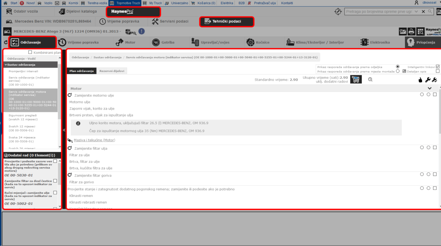The image size is (441, 246).
Task: Open the user account icon
Action: pyautogui.click(x=416, y=3)
